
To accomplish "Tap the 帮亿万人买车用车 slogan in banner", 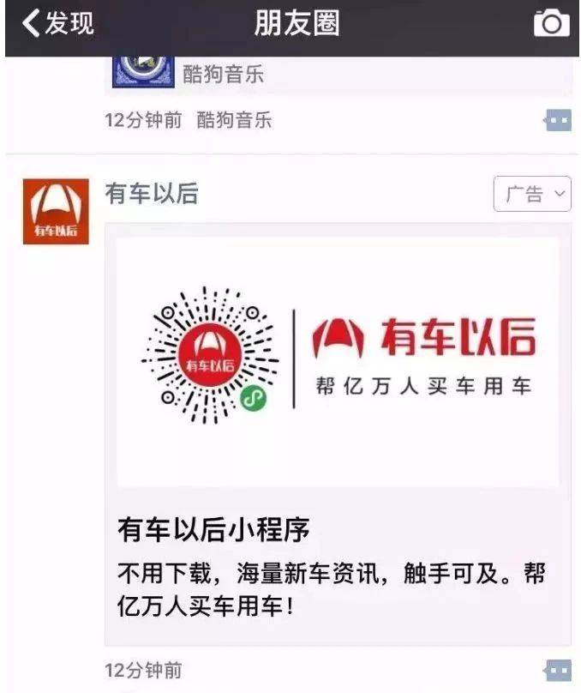I will click(423, 386).
